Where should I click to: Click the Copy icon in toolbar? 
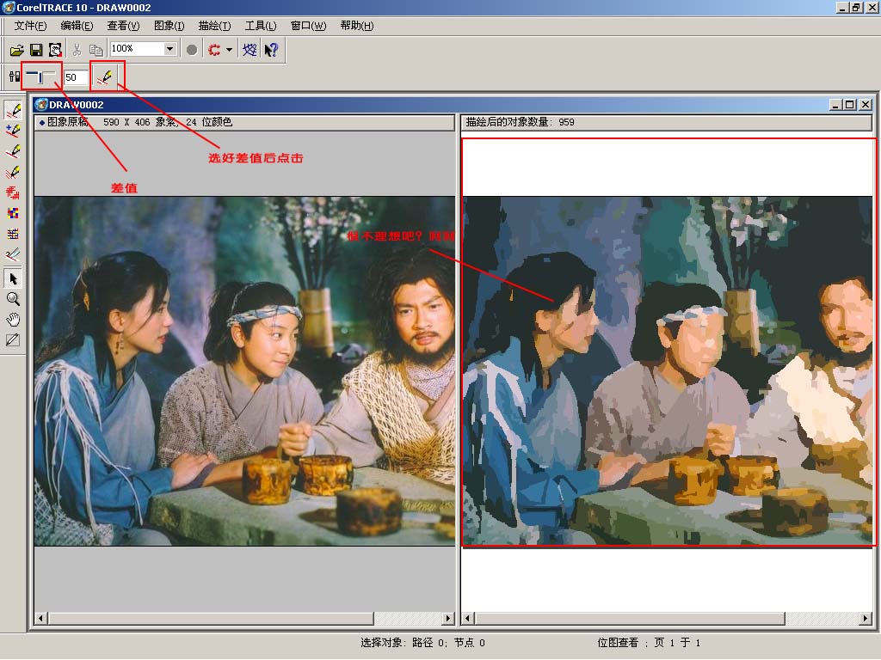coord(96,50)
